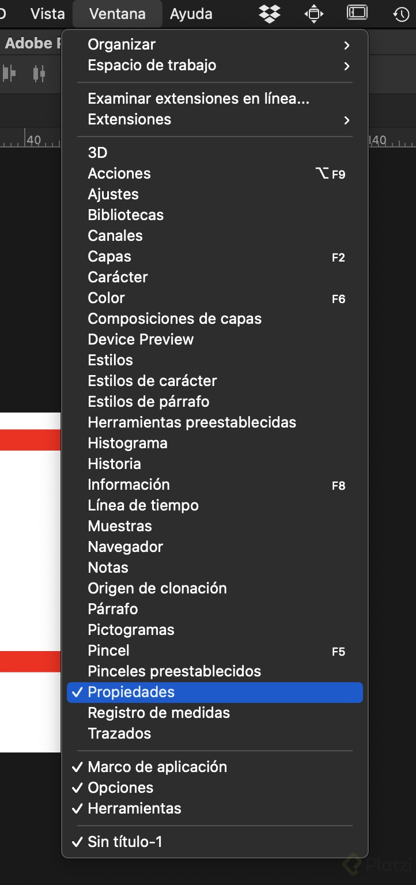Click the Dropbox icon in menu bar
The width and height of the screenshot is (416, 885).
pyautogui.click(x=269, y=13)
